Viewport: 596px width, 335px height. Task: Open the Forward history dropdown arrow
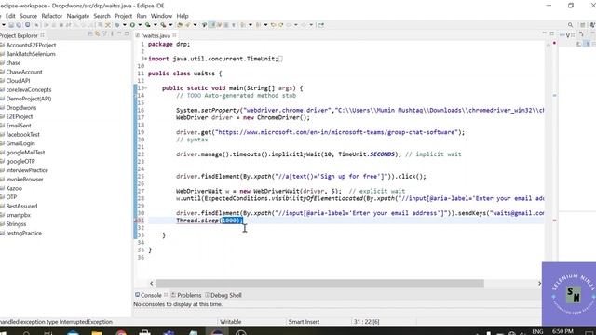click(x=311, y=25)
